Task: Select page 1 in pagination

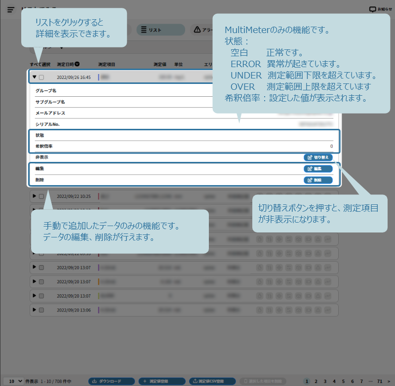Action: click(307, 381)
